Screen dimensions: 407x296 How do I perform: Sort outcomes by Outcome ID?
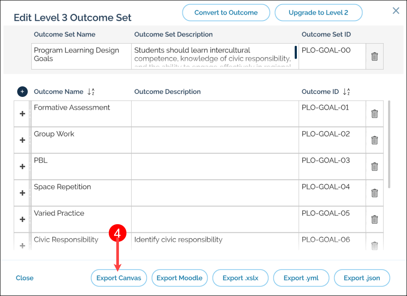pyautogui.click(x=347, y=92)
